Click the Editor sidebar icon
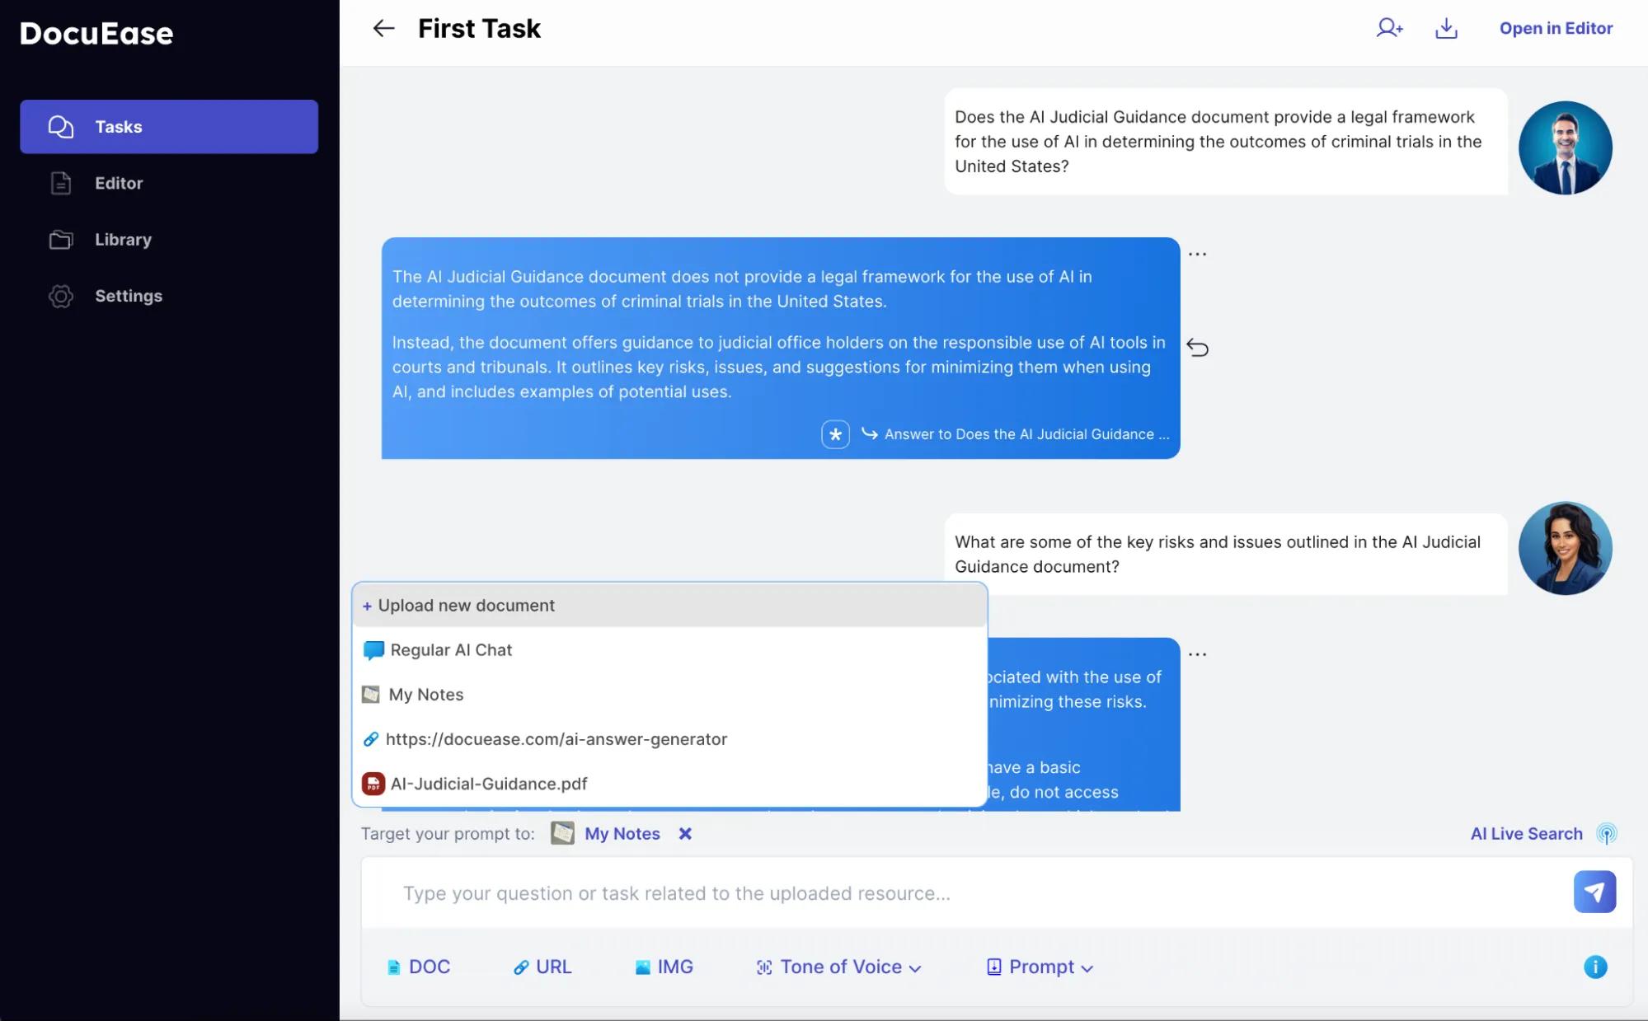This screenshot has height=1021, width=1648. click(60, 182)
